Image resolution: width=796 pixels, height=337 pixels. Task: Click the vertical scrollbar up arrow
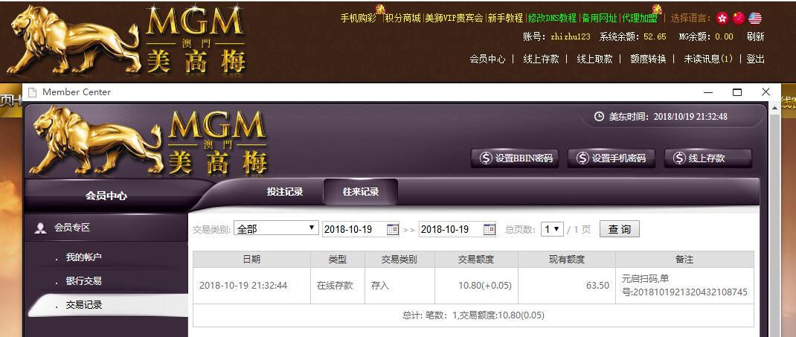tap(774, 108)
